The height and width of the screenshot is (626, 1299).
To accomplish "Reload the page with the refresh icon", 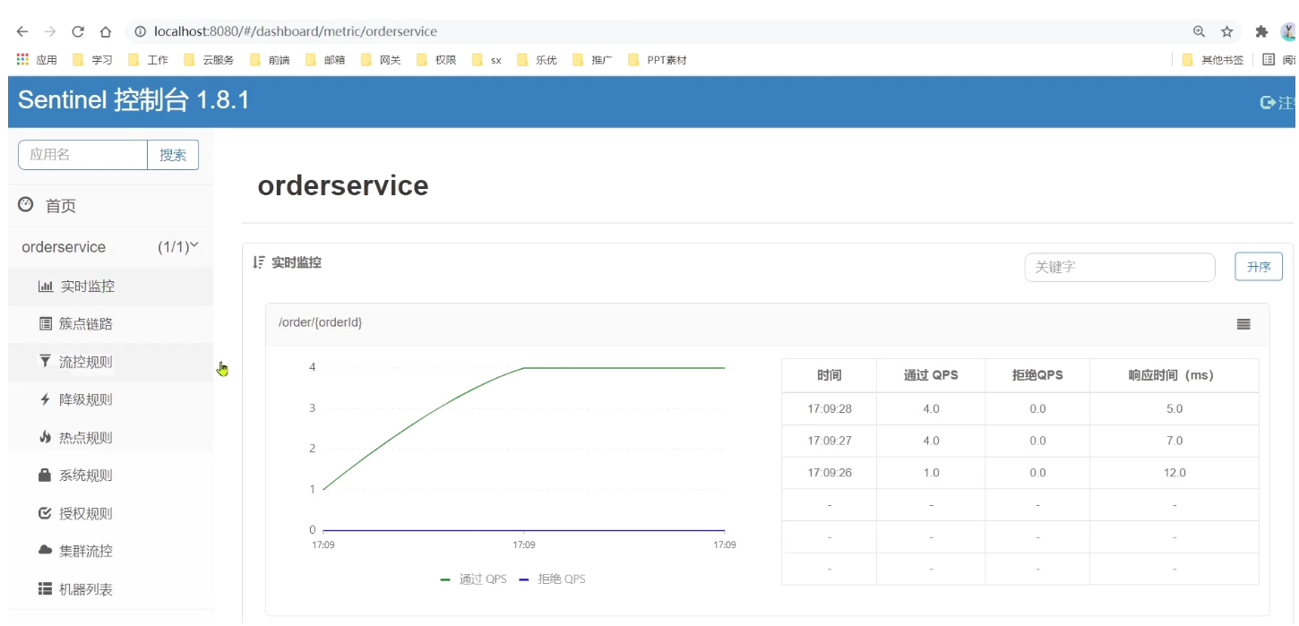I will (x=78, y=31).
